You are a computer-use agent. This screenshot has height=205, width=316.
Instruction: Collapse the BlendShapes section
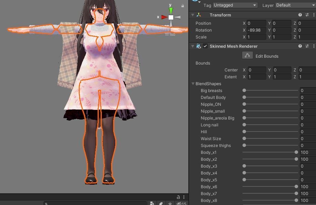pos(193,83)
